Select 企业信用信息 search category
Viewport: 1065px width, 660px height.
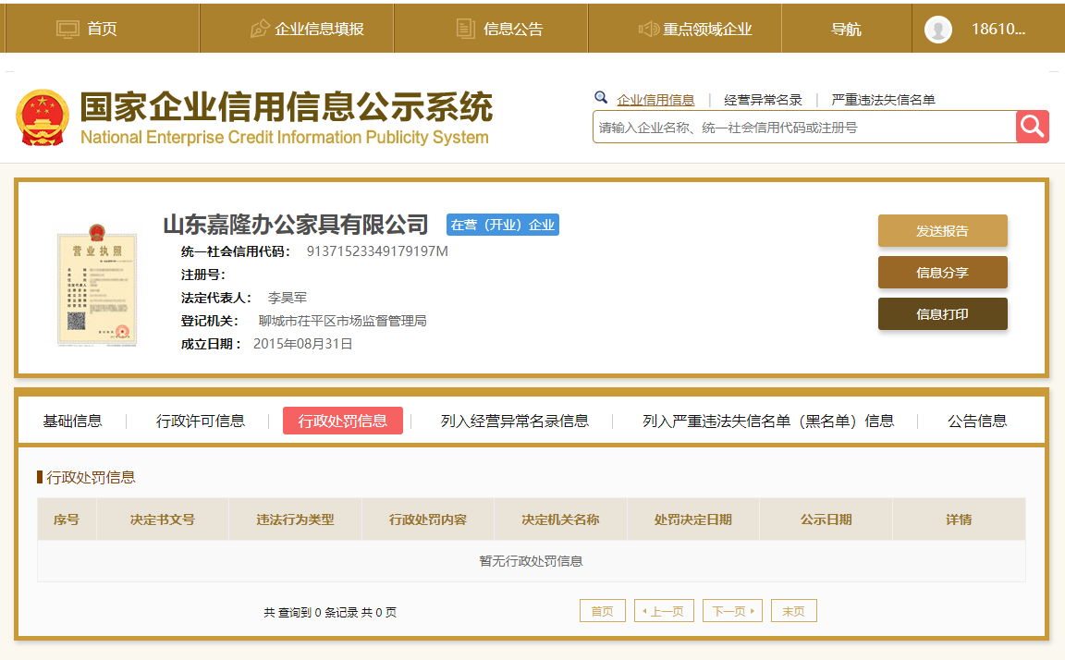[655, 100]
